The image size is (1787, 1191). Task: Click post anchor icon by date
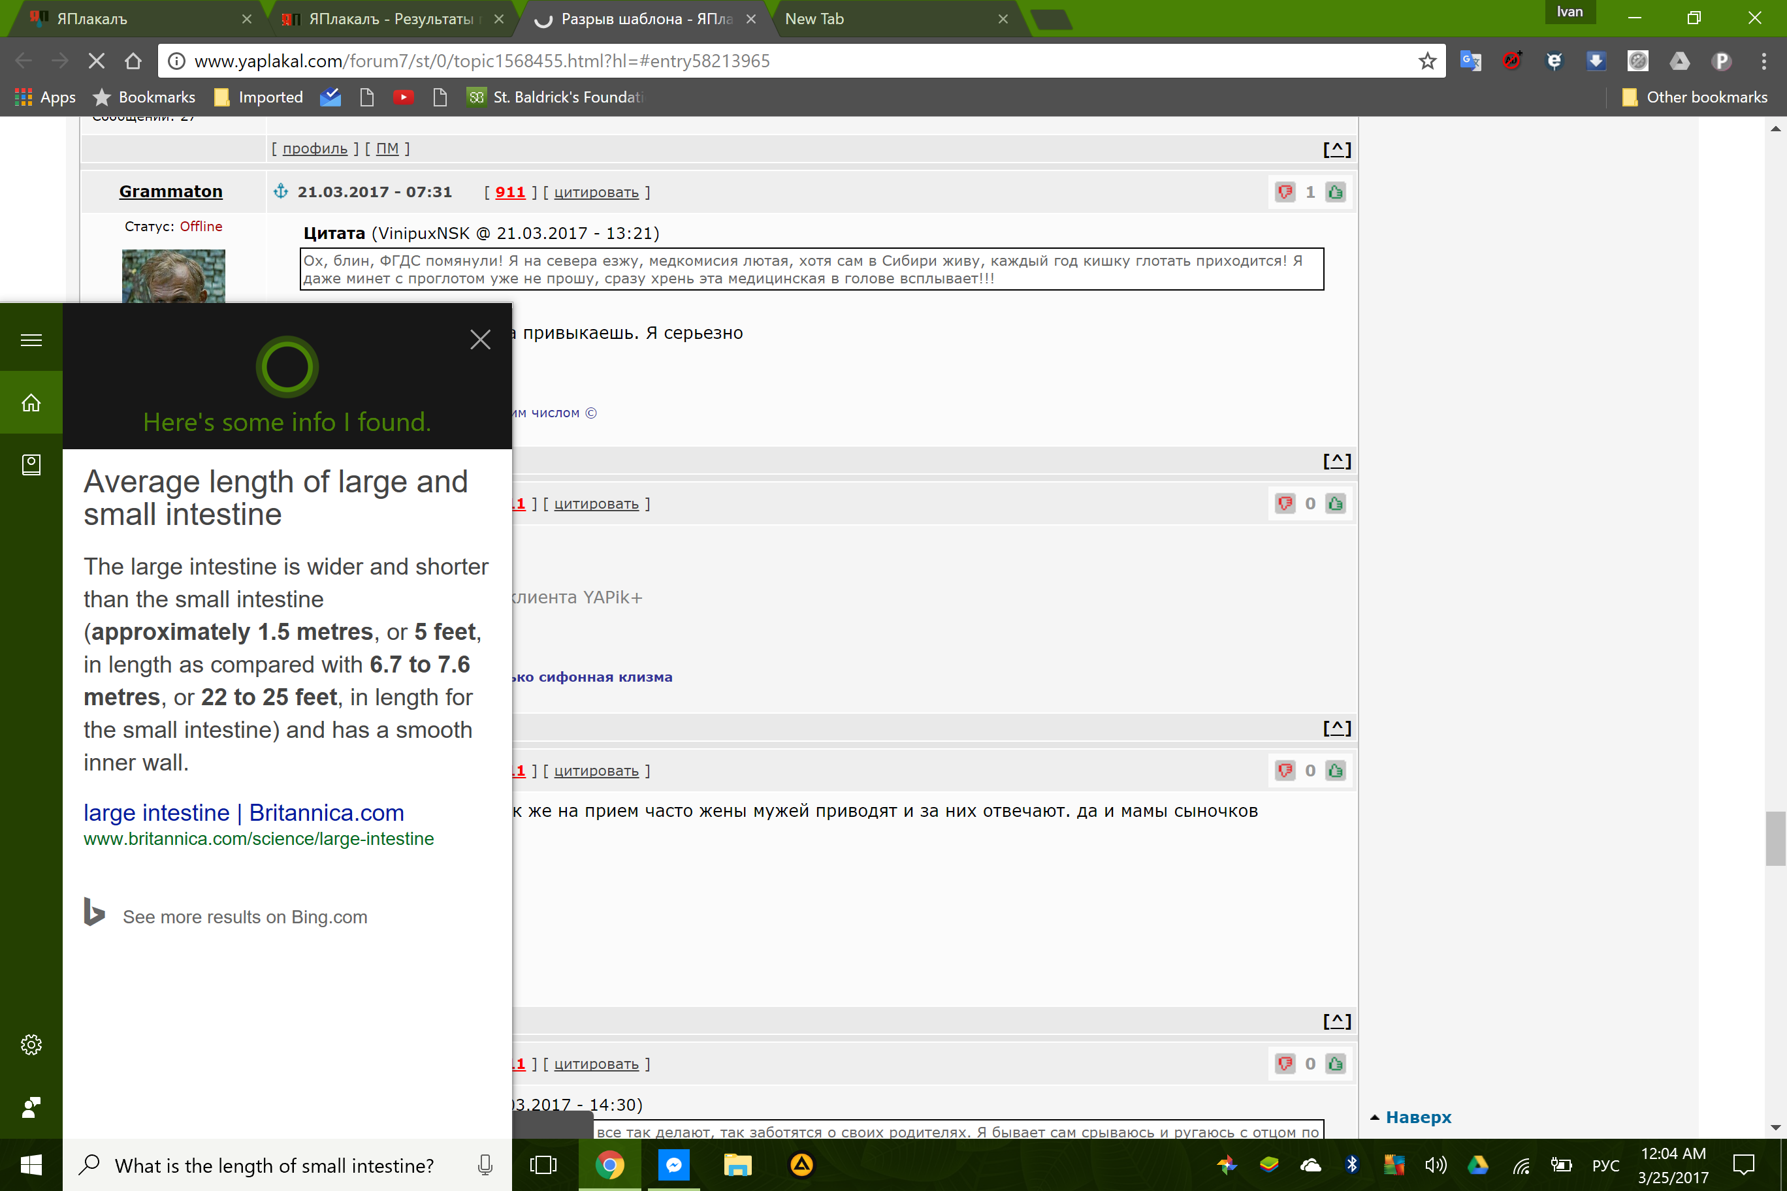click(x=281, y=191)
